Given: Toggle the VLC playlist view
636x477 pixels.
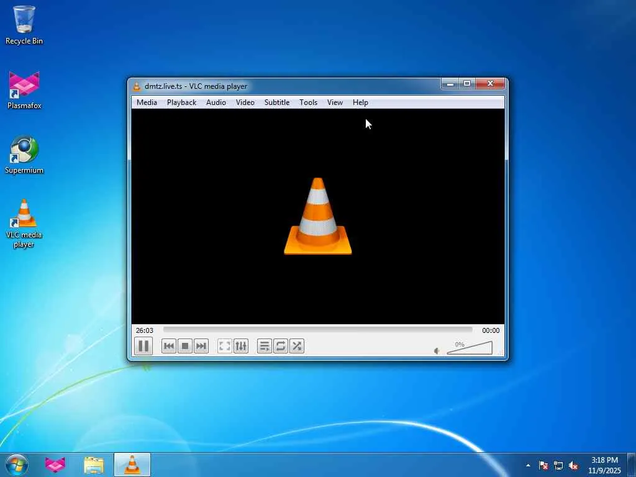Looking at the screenshot, I should point(265,346).
